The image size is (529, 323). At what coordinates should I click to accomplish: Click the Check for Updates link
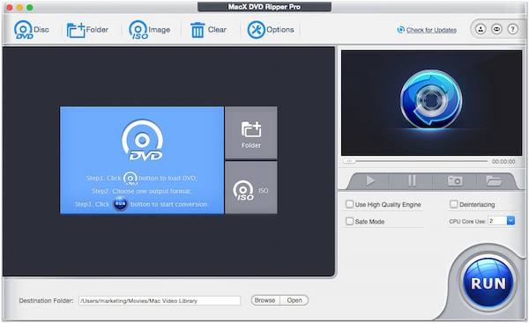(x=431, y=30)
